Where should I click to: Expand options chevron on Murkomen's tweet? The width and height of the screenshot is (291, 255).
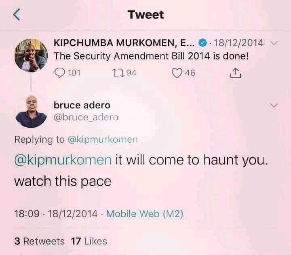click(274, 43)
